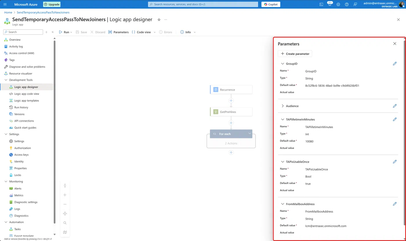Open the more options ellipsis beside title
The height and width of the screenshot is (241, 406).
(166, 20)
